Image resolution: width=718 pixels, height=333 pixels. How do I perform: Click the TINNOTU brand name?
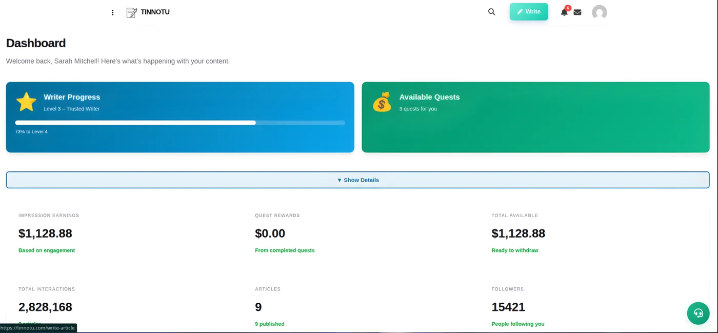155,12
